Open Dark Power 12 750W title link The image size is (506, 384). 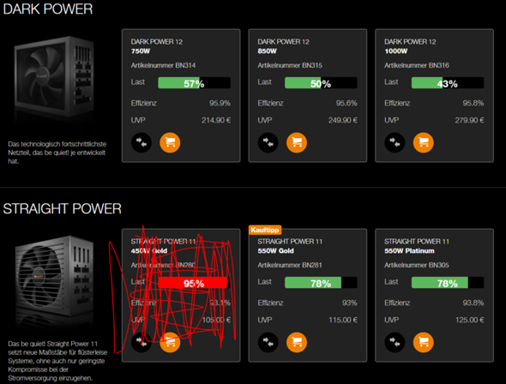click(x=157, y=46)
